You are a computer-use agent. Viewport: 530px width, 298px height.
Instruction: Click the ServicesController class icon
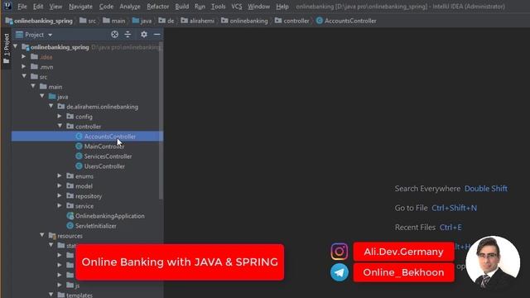[79, 156]
